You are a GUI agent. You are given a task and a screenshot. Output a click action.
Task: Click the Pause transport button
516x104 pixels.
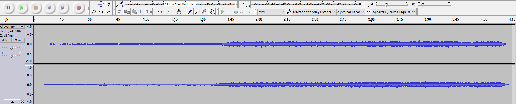point(8,8)
